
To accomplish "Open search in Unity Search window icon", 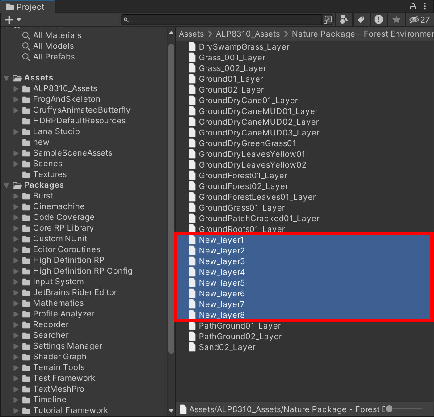I will [328, 20].
